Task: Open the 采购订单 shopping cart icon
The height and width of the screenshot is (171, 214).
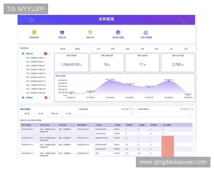Action: click(x=62, y=32)
